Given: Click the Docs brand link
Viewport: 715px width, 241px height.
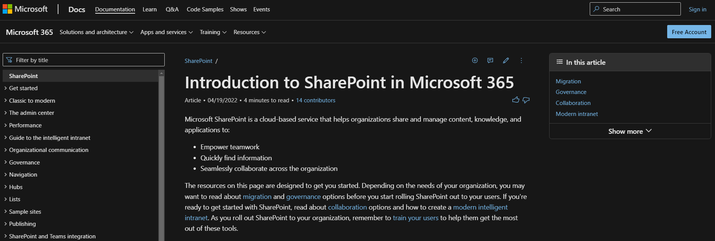Looking at the screenshot, I should [x=77, y=9].
